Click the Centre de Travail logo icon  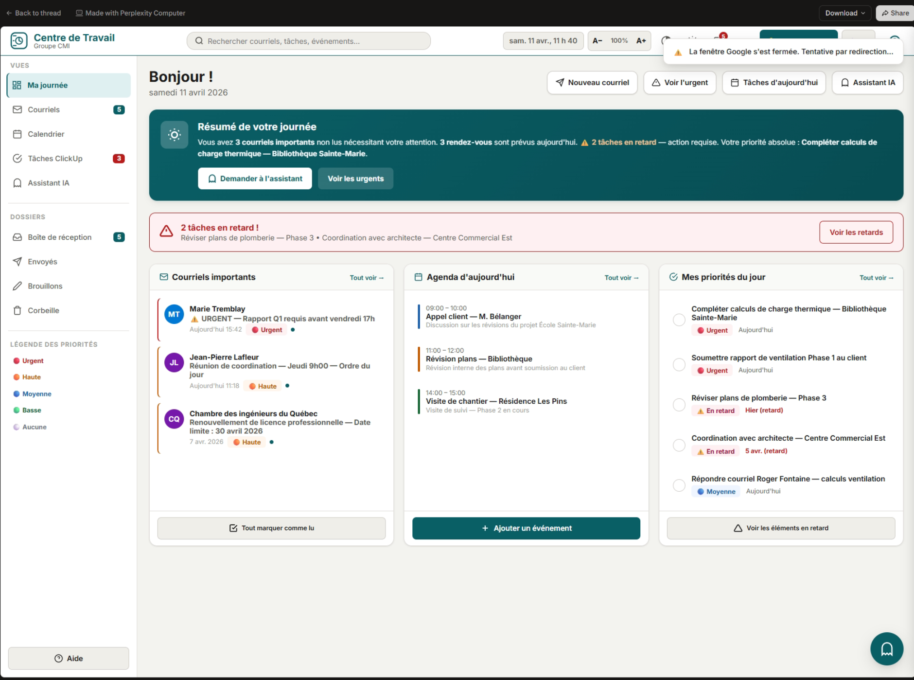tap(19, 41)
